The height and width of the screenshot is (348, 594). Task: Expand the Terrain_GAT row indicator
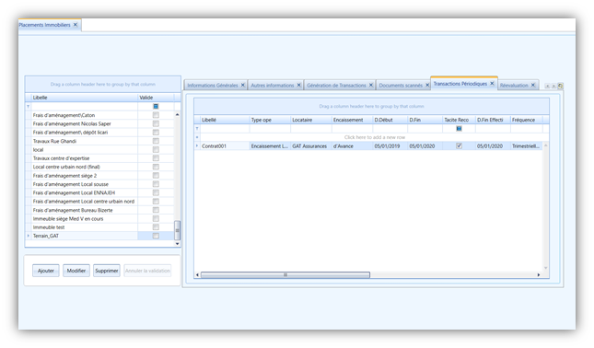pos(28,236)
